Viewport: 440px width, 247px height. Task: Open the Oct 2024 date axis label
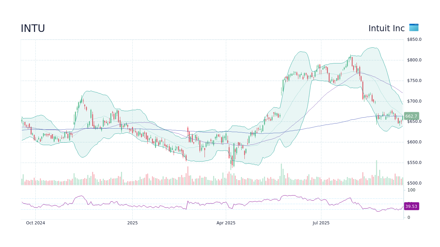click(35, 223)
